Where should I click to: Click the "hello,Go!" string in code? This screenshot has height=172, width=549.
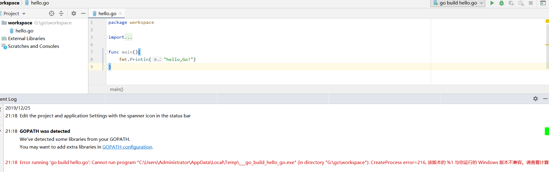click(179, 59)
